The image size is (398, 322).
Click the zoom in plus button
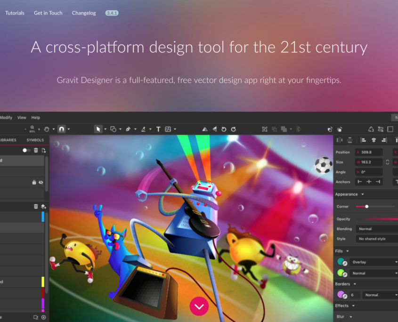39,129
